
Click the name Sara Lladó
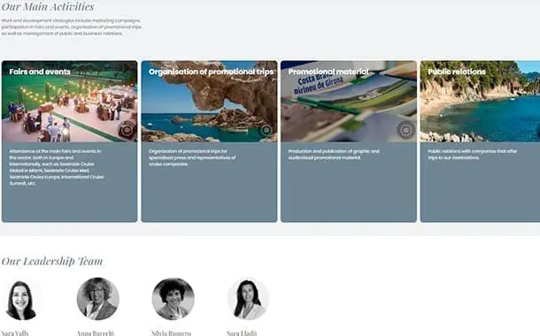click(242, 332)
